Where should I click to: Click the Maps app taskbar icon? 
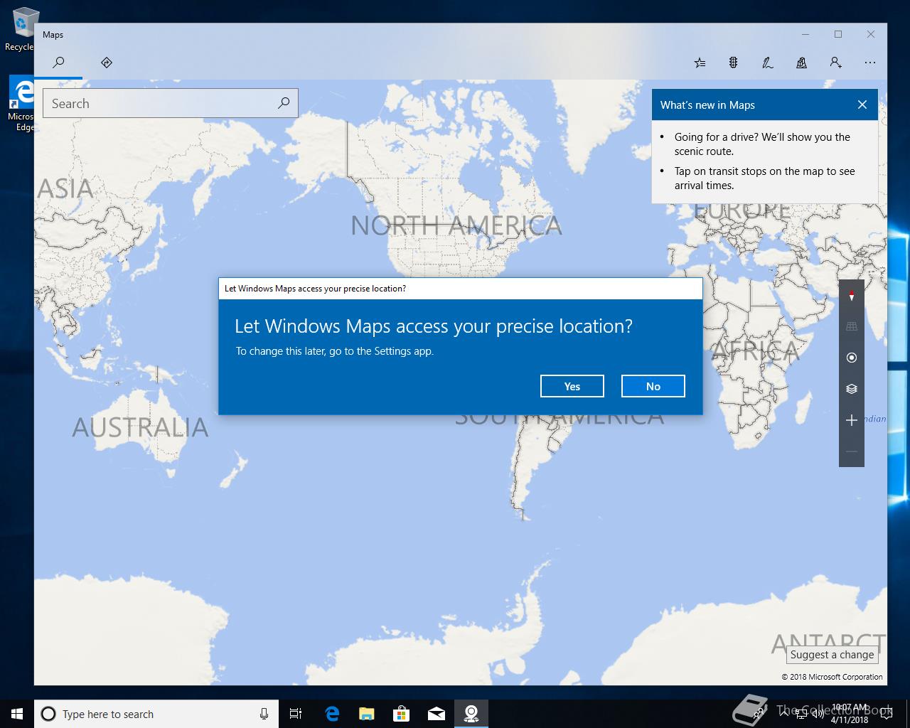point(471,714)
